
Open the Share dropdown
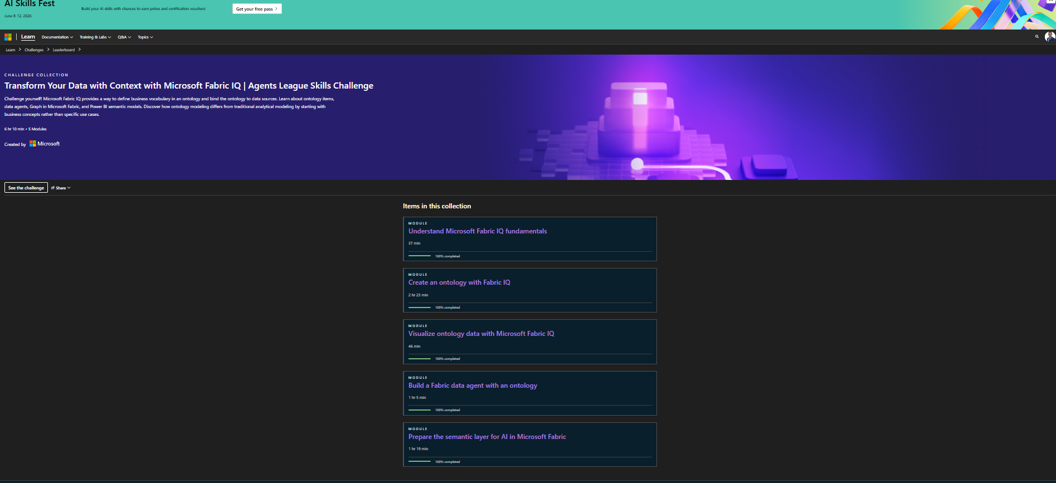click(61, 188)
